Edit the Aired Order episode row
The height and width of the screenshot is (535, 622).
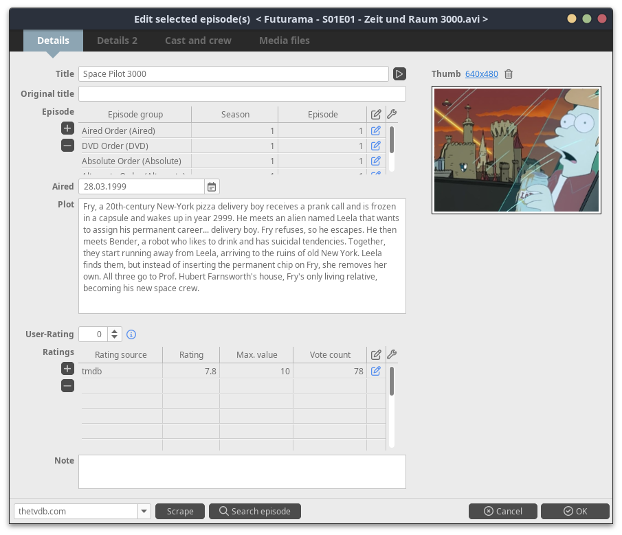click(376, 130)
